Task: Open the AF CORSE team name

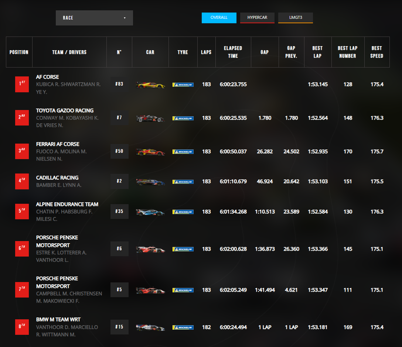Action: point(47,77)
